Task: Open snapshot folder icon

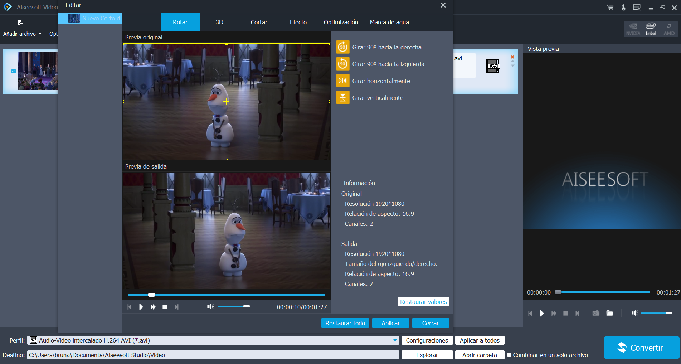Action: pos(610,313)
